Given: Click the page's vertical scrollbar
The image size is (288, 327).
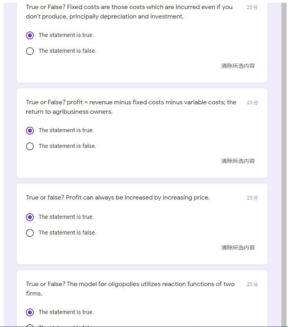Looking at the screenshot, I should point(284,157).
